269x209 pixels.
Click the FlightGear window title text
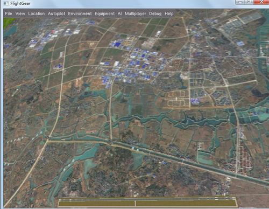(x=20, y=3)
